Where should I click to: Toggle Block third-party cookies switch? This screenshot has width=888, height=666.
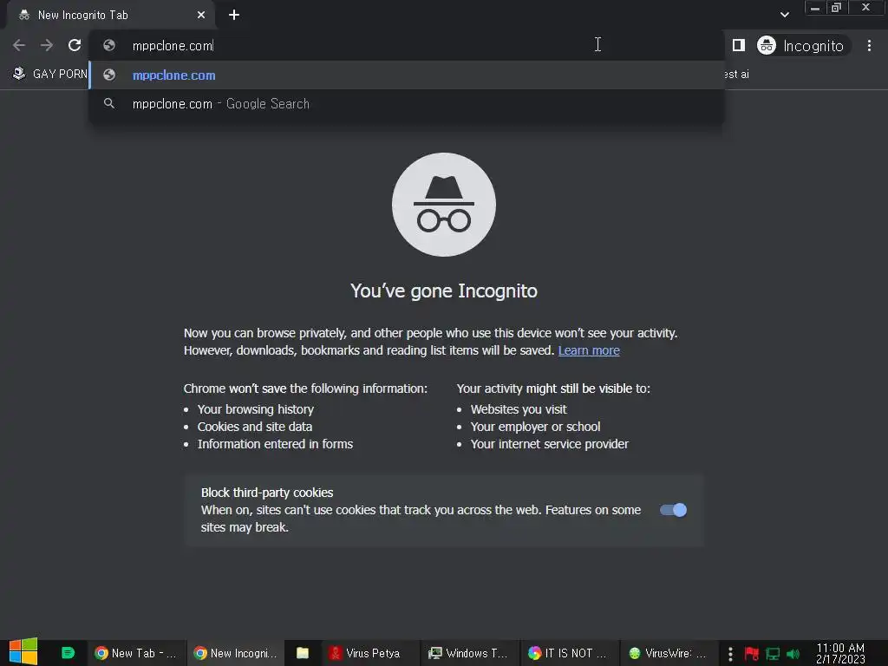[673, 510]
